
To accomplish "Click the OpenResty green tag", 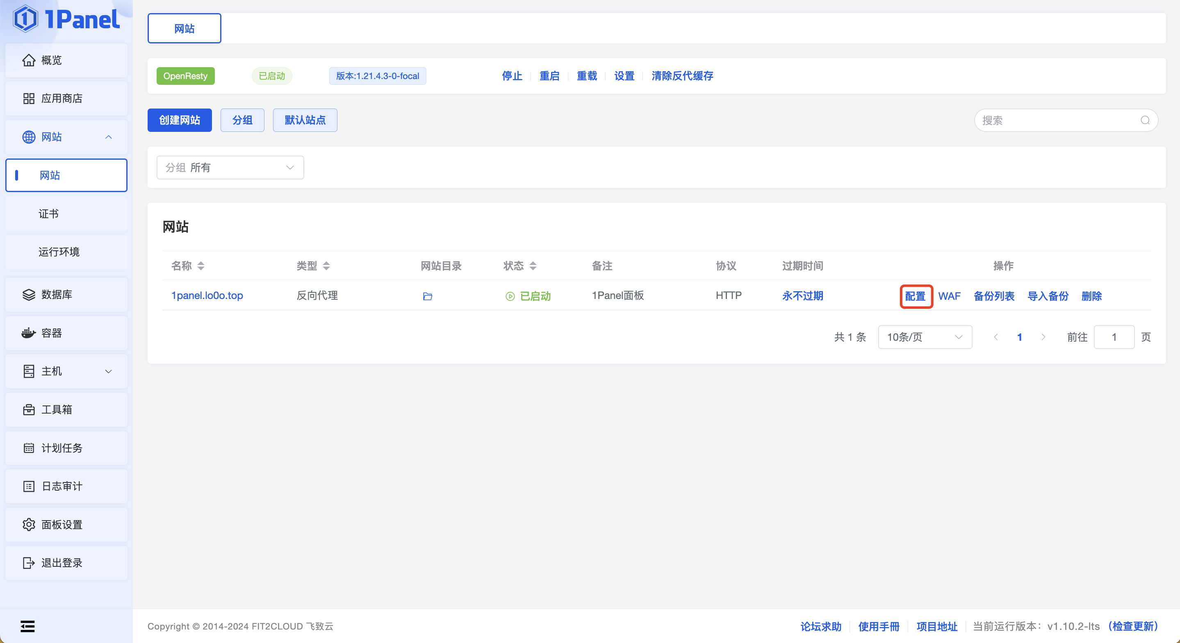I will point(185,76).
